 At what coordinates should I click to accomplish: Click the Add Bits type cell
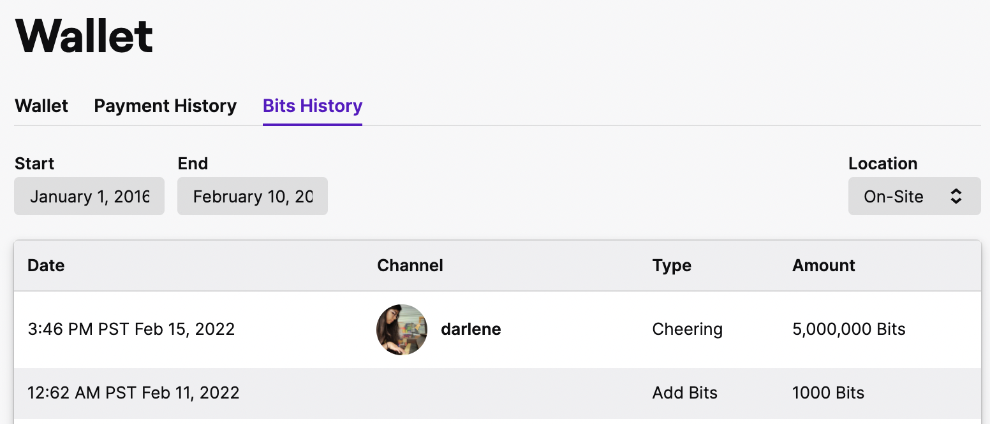[x=684, y=393]
